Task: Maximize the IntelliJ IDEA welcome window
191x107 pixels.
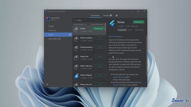Action: point(138,11)
